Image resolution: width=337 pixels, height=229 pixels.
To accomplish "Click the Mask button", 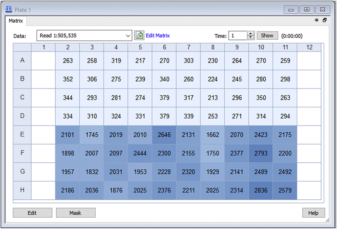I will point(76,213).
